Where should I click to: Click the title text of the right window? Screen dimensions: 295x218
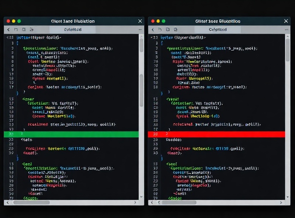pos(218,21)
